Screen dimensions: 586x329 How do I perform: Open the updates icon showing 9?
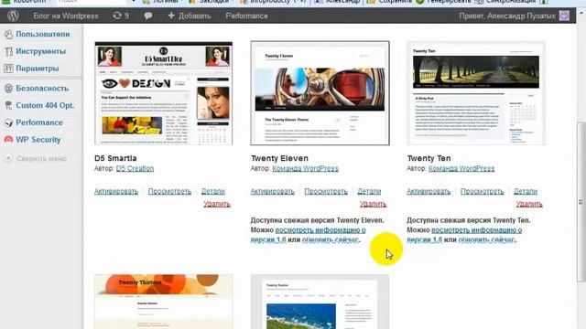121,16
